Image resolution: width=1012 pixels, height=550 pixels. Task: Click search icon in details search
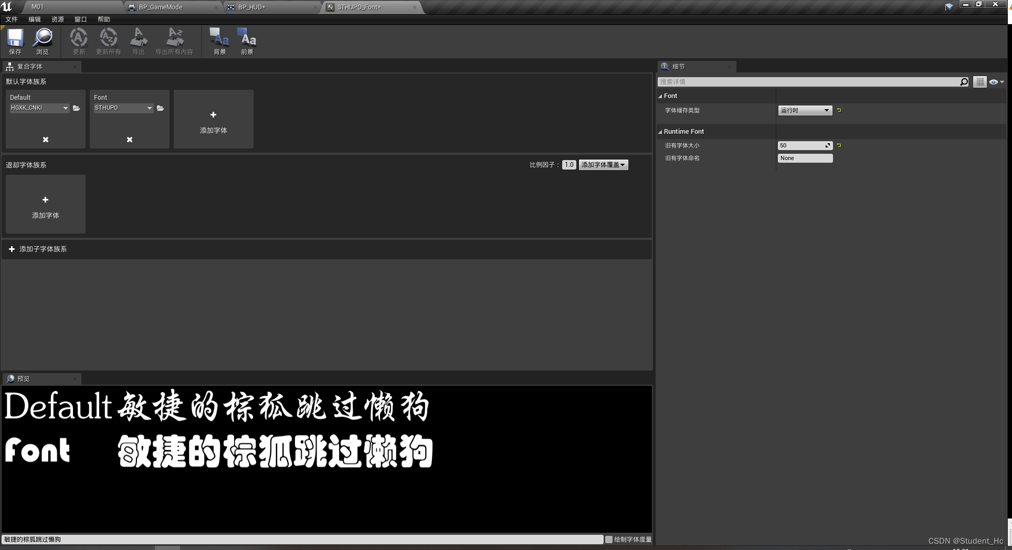pos(964,82)
